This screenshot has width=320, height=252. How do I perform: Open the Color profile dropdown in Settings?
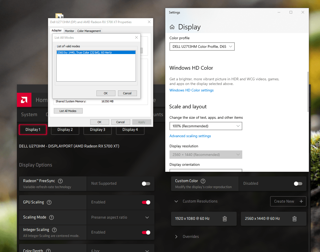click(202, 47)
